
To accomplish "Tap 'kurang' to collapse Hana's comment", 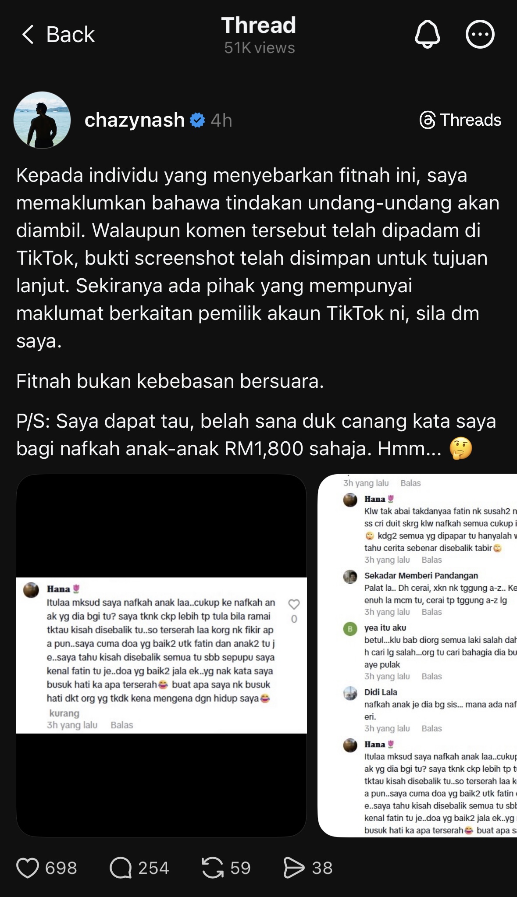I will click(64, 713).
